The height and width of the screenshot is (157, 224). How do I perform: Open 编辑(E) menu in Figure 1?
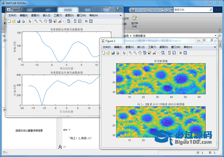(24, 15)
